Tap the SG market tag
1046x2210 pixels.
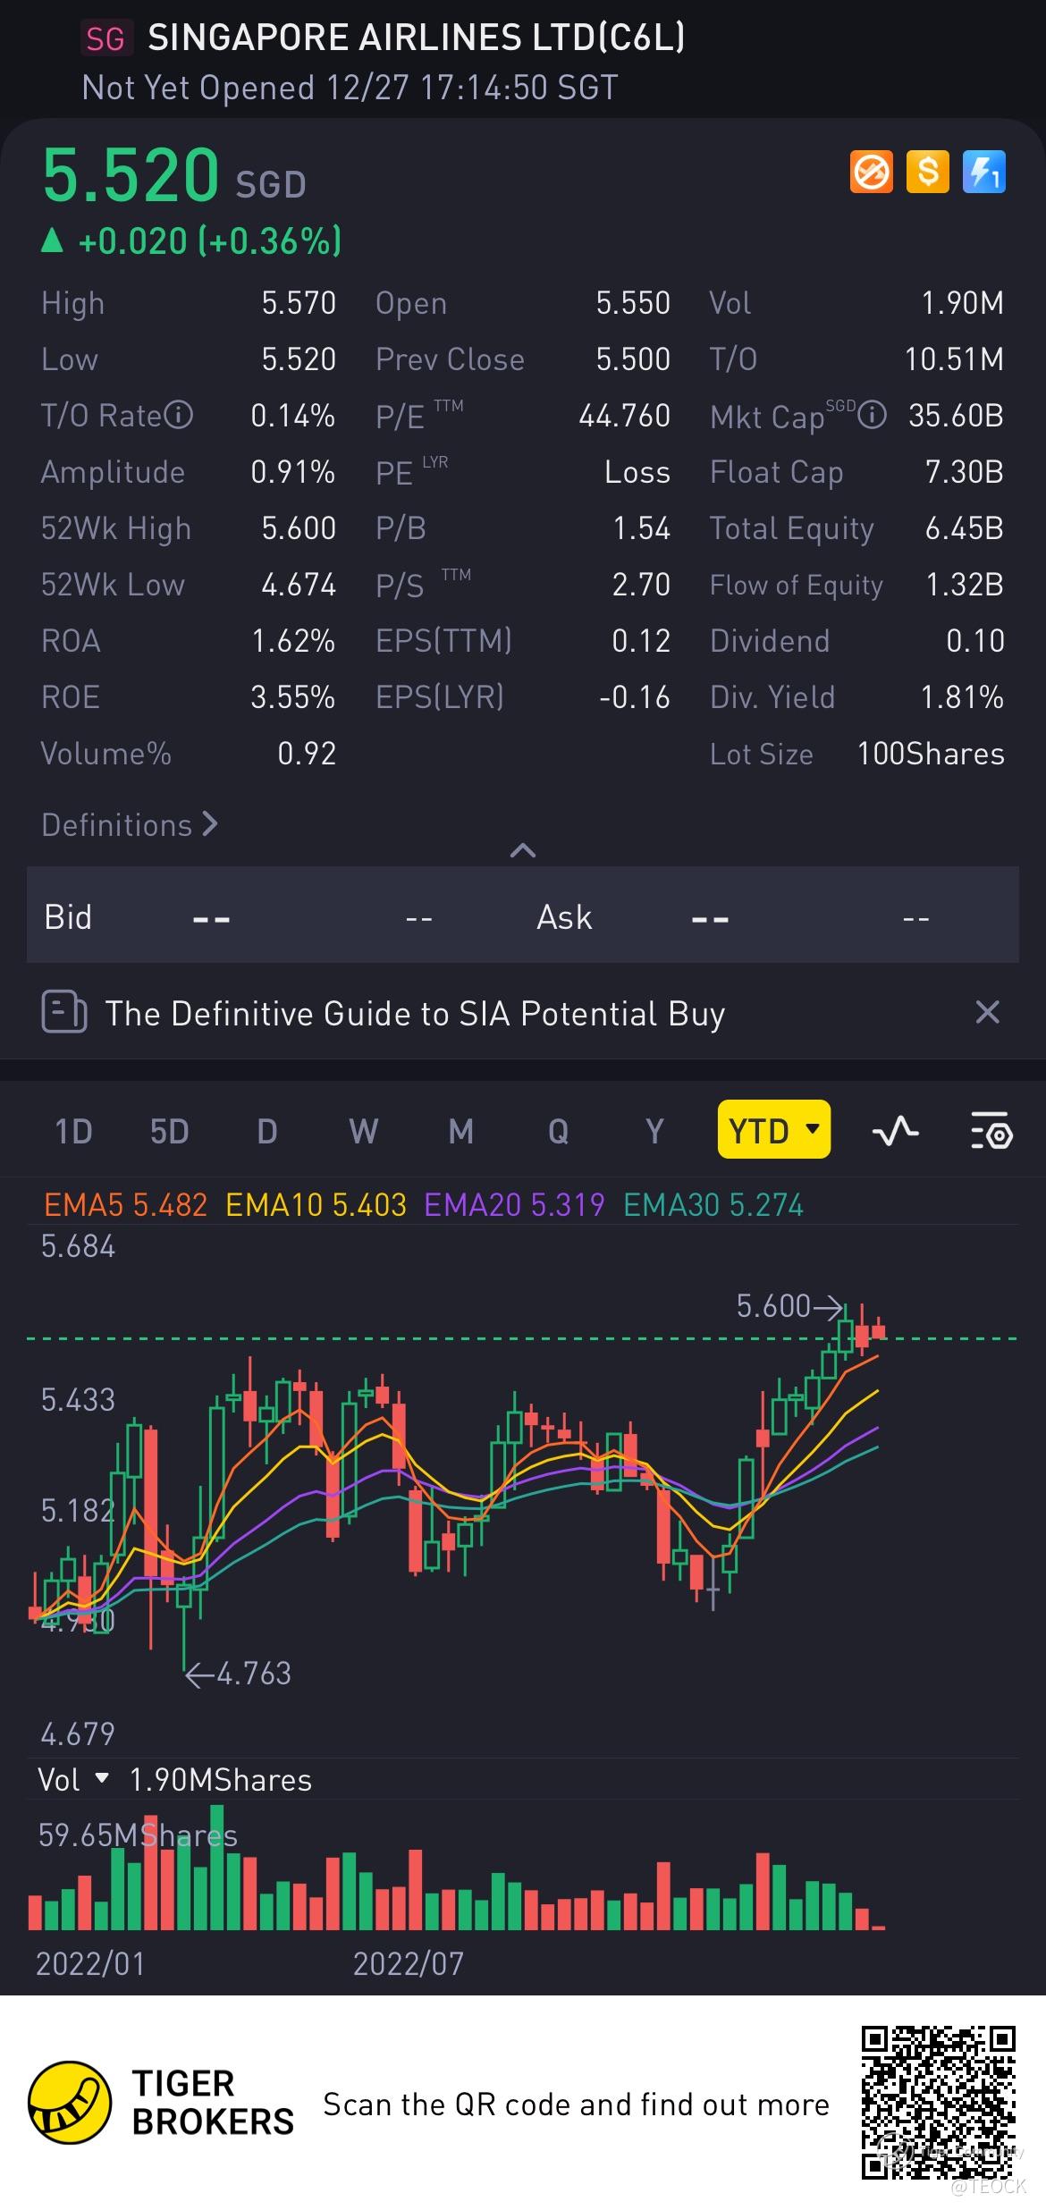tap(105, 39)
